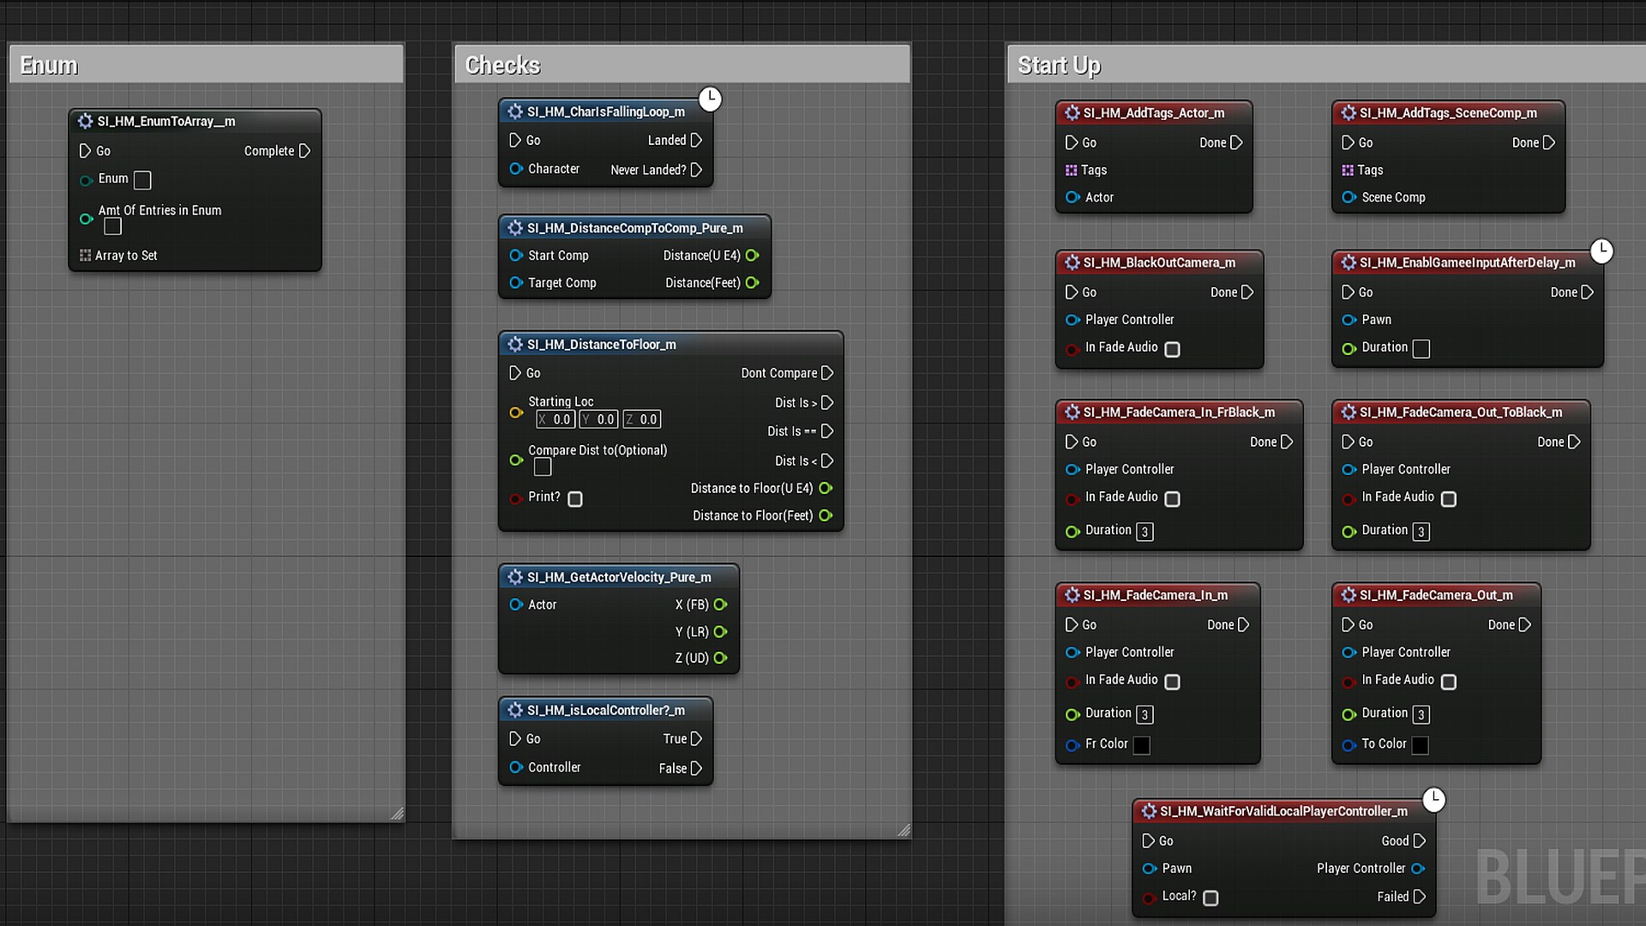Click the Distance to Floor(Feet) output pin

826,515
